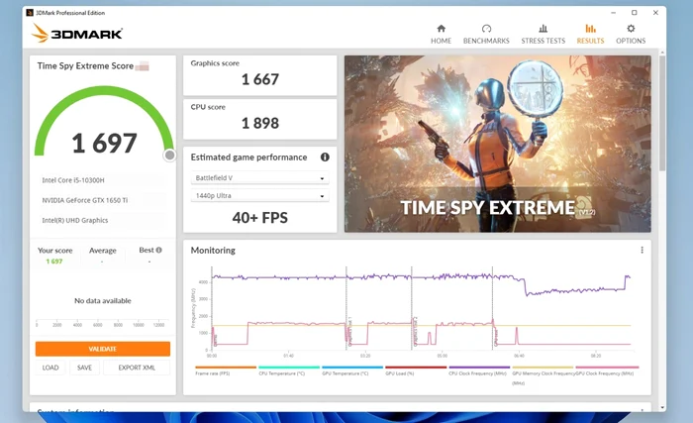Maximize the 3DMark window

635,13
